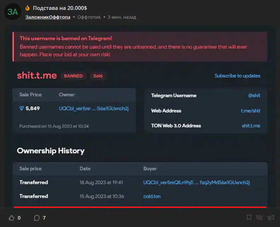Screen dimensions: 280x227
Task: Click Subscribe to updates link
Action: (x=237, y=76)
